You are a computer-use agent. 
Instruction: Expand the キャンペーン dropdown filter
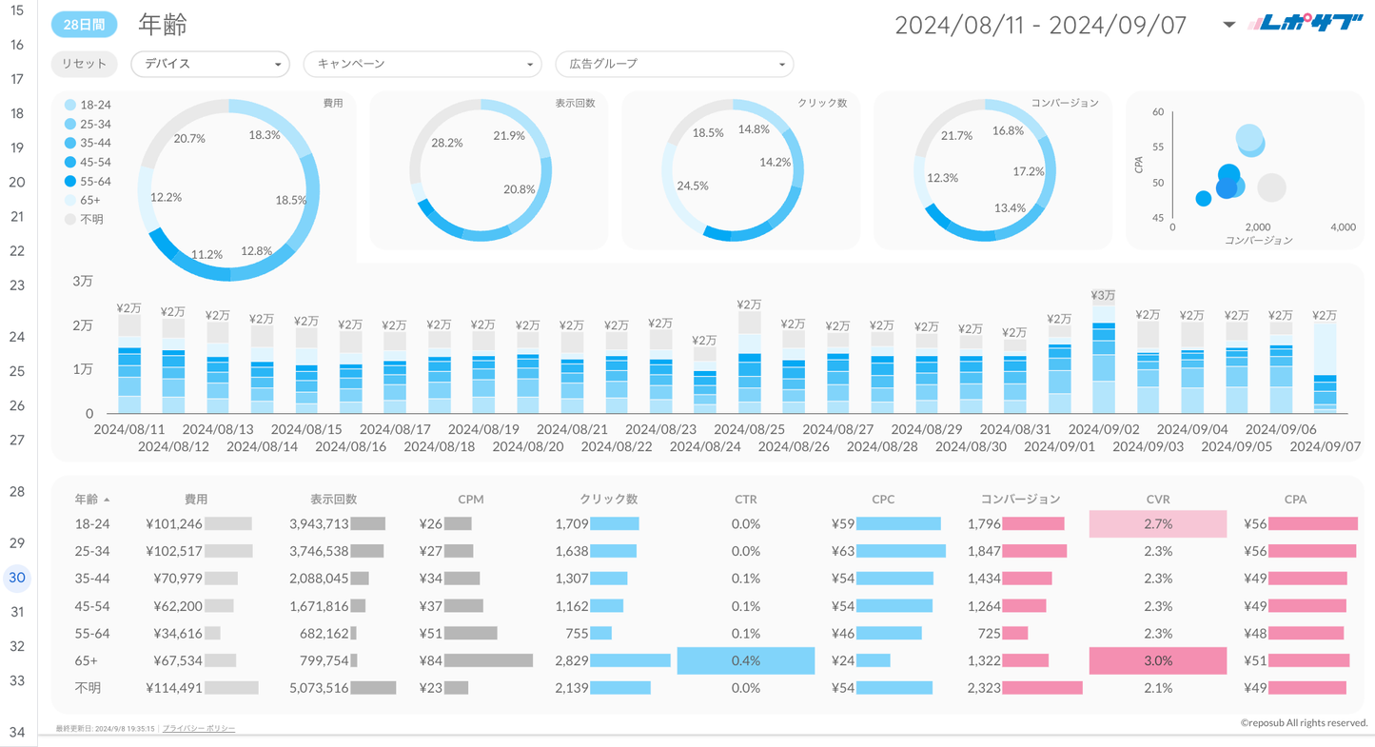[x=422, y=64]
